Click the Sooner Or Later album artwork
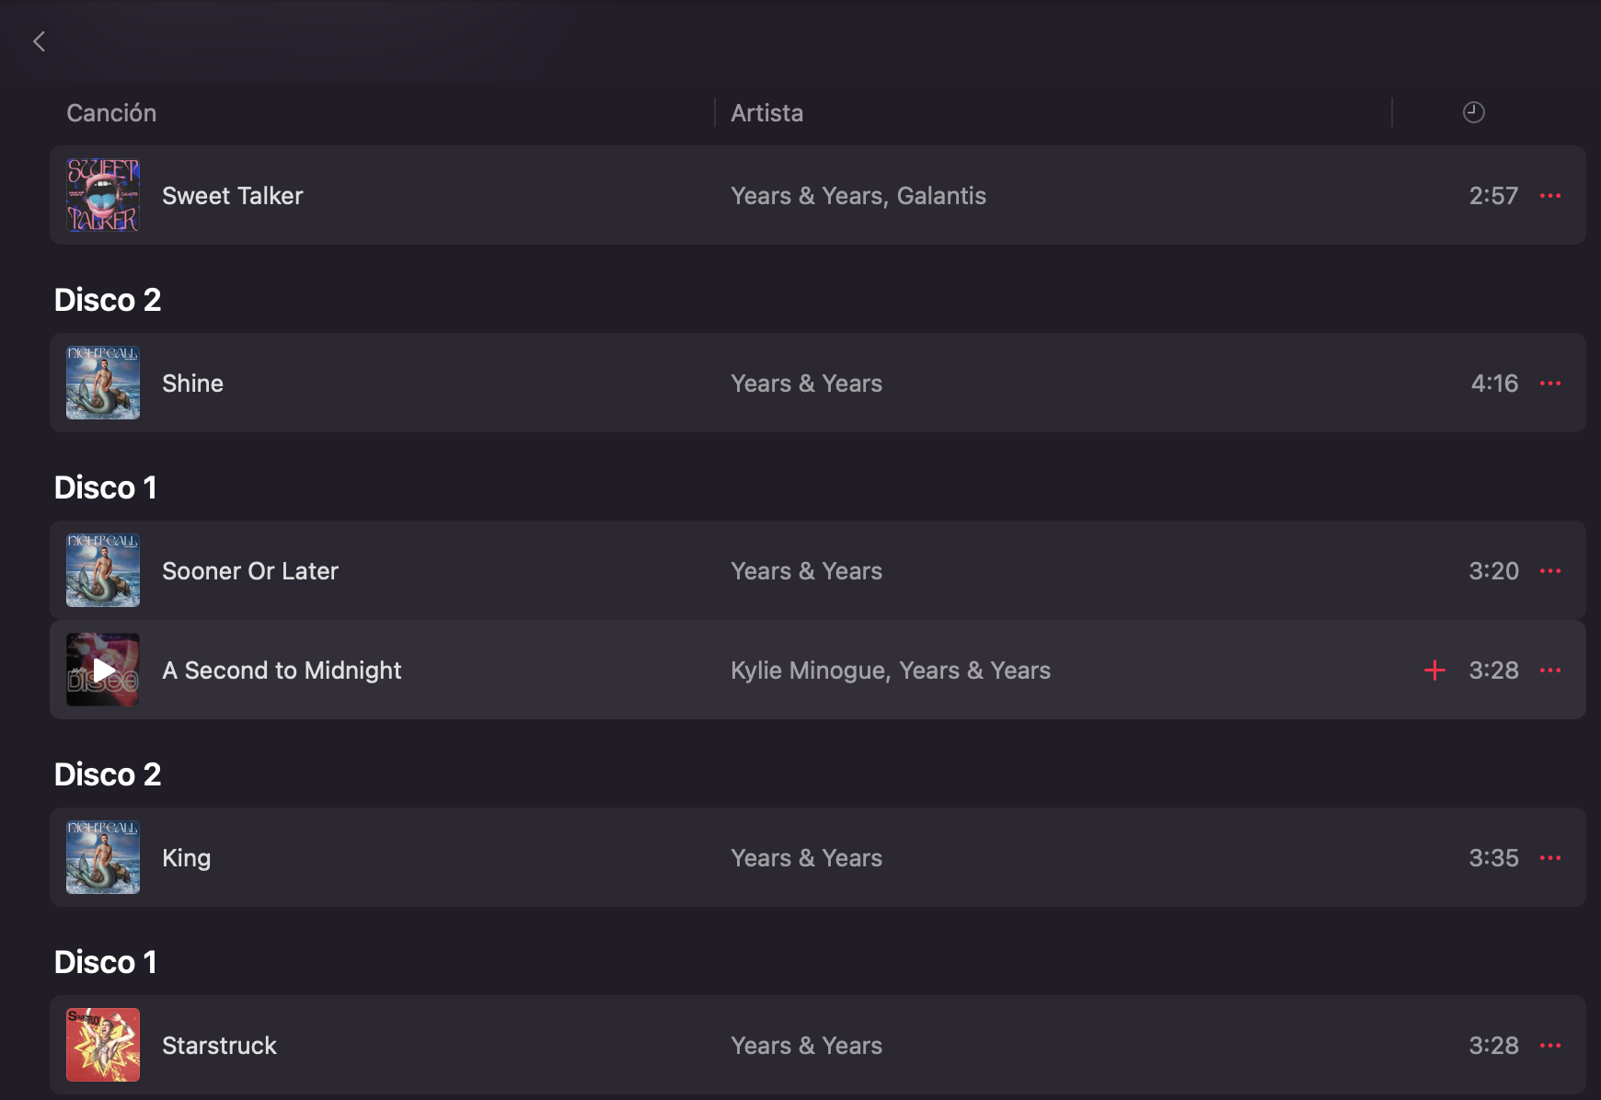 click(103, 570)
